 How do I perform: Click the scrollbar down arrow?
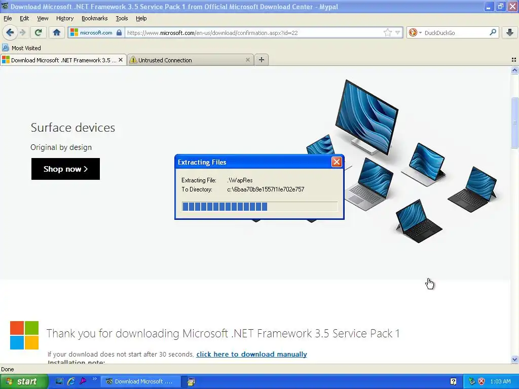[x=514, y=359]
